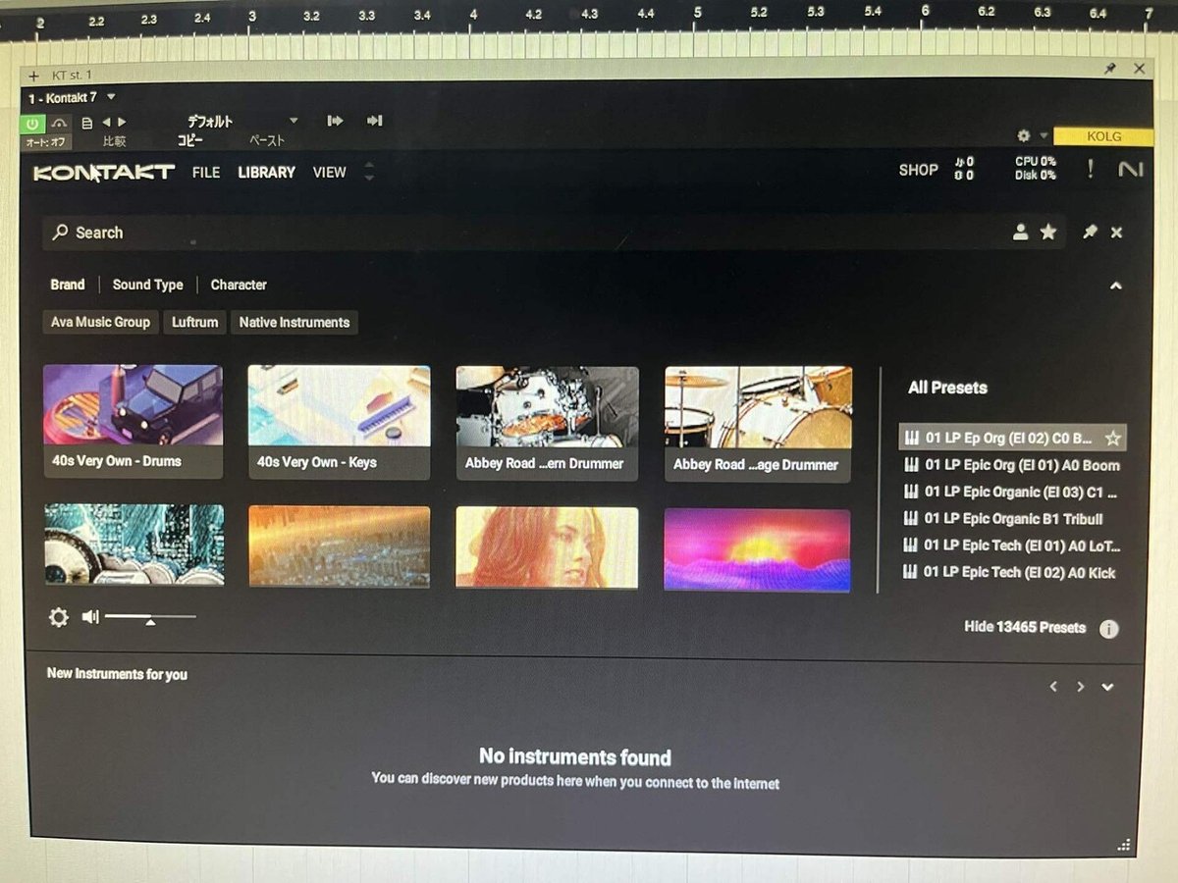Open the LIBRARY menu
Viewport: 1178px width, 883px height.
tap(266, 172)
